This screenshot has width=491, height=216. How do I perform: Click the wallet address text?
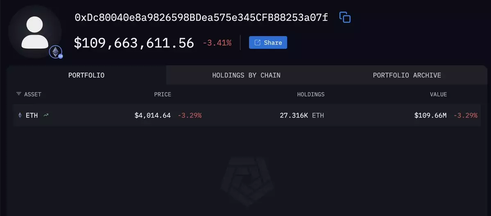[201, 18]
